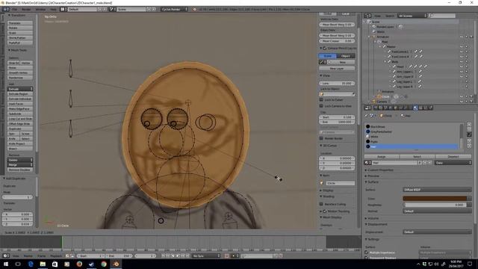Expand the Volume panel
This screenshot has width=478, height=269.
tap(373, 218)
